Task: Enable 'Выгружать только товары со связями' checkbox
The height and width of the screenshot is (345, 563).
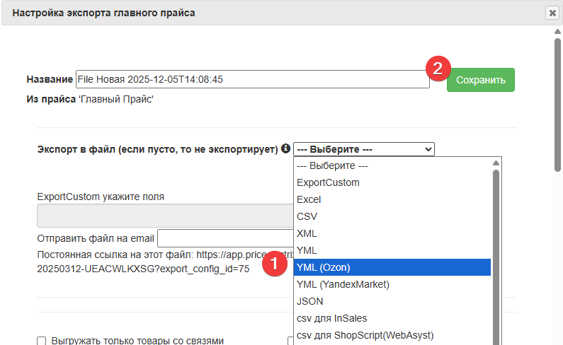Action: pyautogui.click(x=42, y=341)
